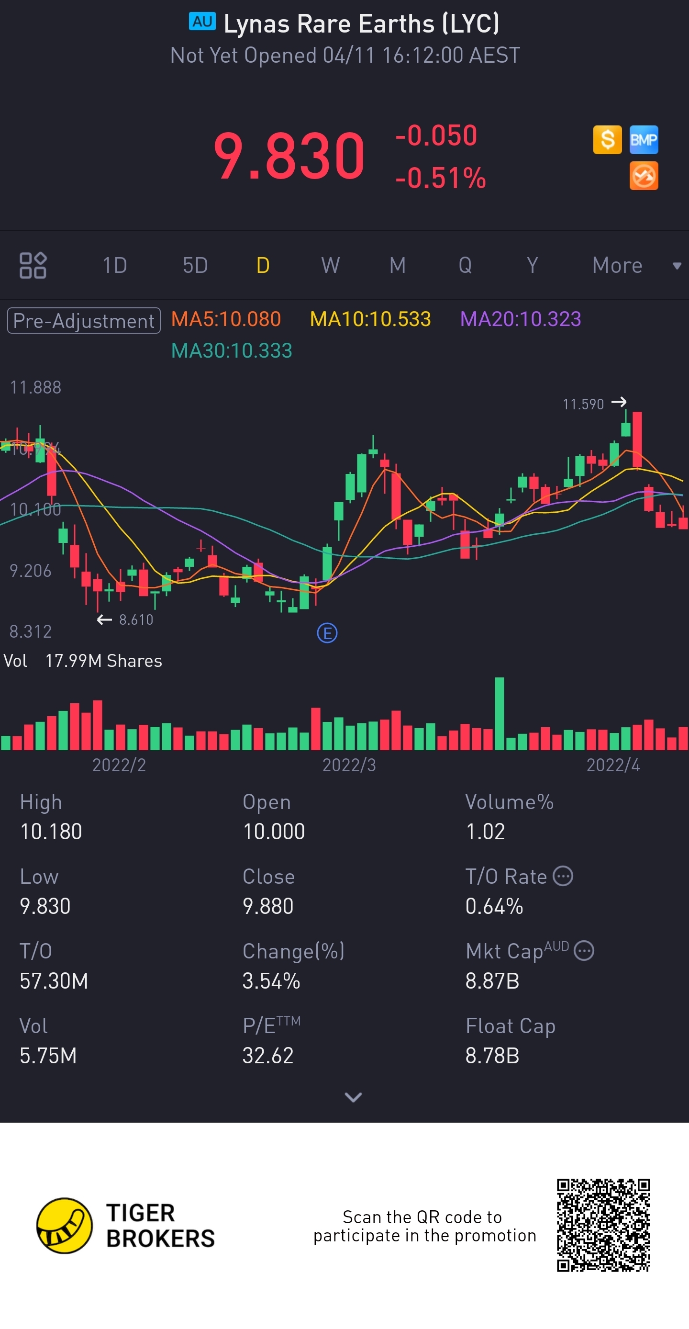Switch to the 5D chart tab
The height and width of the screenshot is (1329, 689).
click(195, 265)
